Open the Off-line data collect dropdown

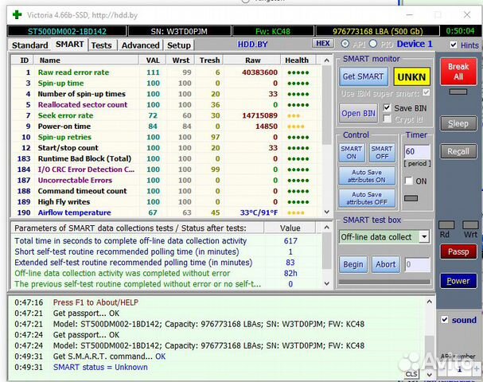coord(424,237)
